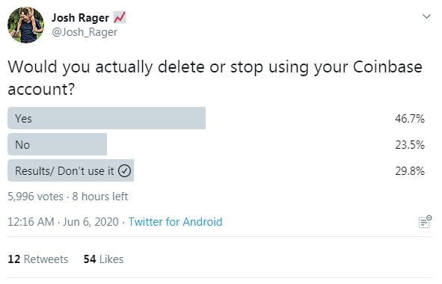The image size is (442, 284).
Task: Open the tweet options chevron menu
Action: click(426, 16)
